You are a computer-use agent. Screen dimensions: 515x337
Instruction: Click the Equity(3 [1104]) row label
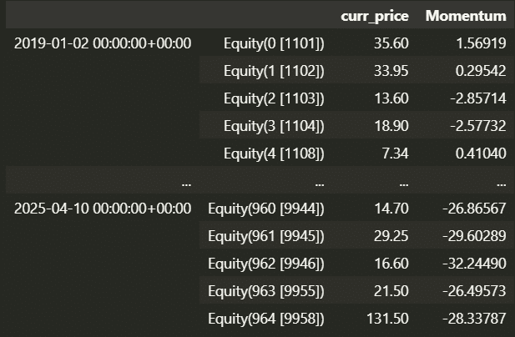[274, 126]
